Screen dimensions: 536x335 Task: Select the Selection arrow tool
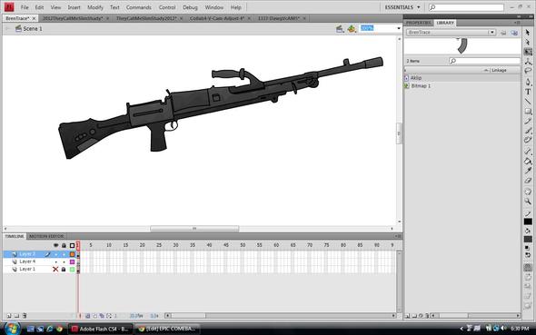[x=528, y=33]
